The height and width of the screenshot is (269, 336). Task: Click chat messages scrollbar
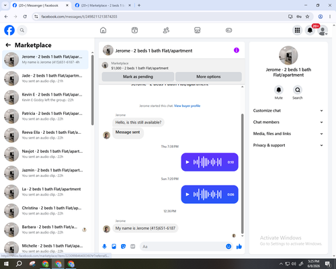[x=242, y=174]
